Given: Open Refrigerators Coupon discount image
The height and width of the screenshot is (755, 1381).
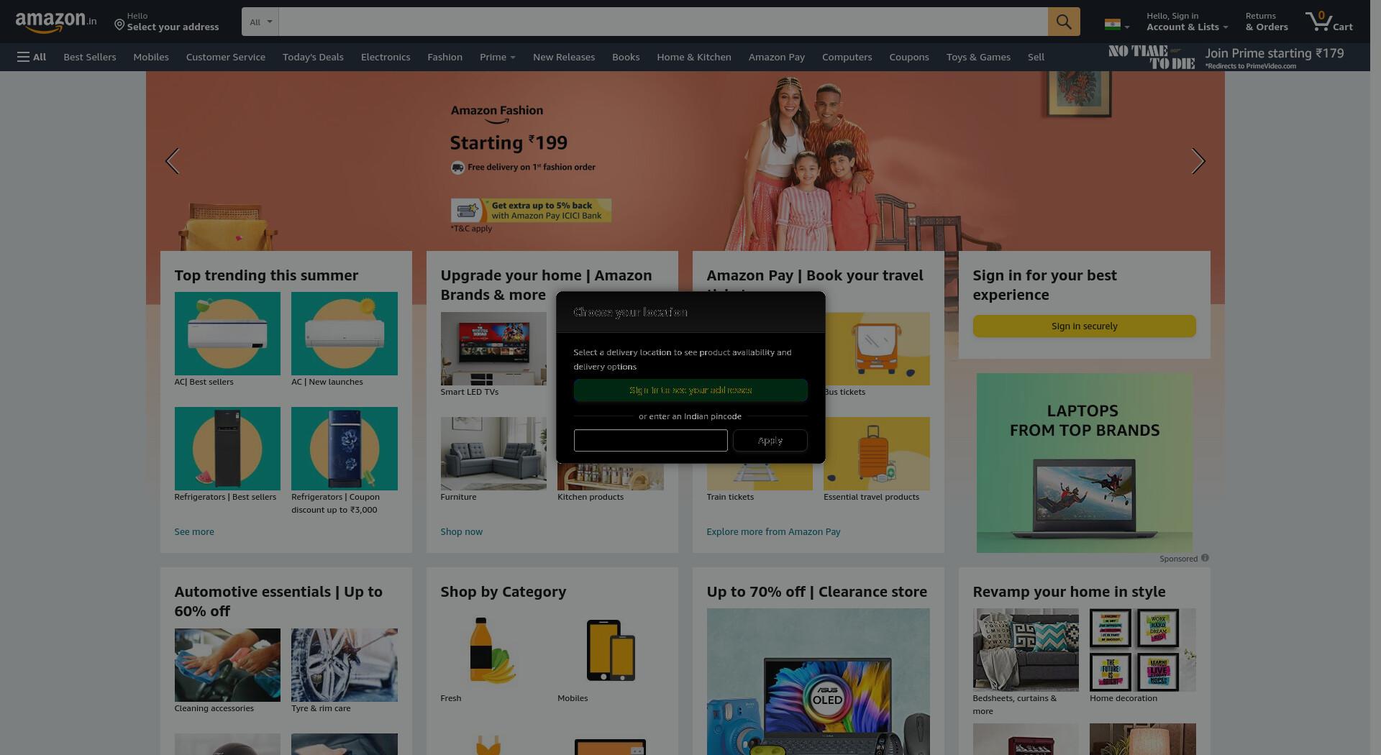Looking at the screenshot, I should tap(345, 449).
